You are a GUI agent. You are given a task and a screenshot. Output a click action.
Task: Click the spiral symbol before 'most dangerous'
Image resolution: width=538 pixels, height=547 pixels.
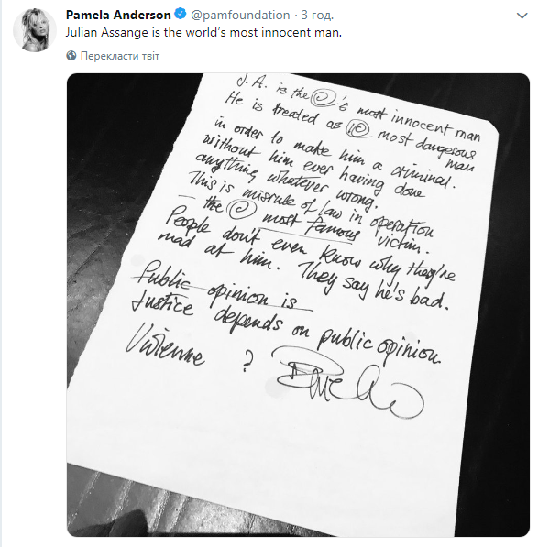358,129
